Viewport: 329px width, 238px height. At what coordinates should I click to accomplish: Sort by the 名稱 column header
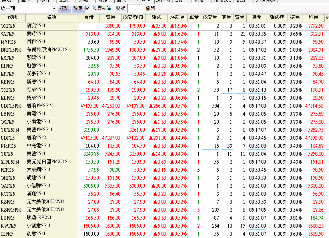(x=52, y=18)
